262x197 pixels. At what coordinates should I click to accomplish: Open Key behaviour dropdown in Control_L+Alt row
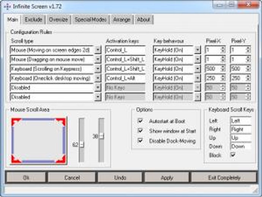tap(198, 78)
